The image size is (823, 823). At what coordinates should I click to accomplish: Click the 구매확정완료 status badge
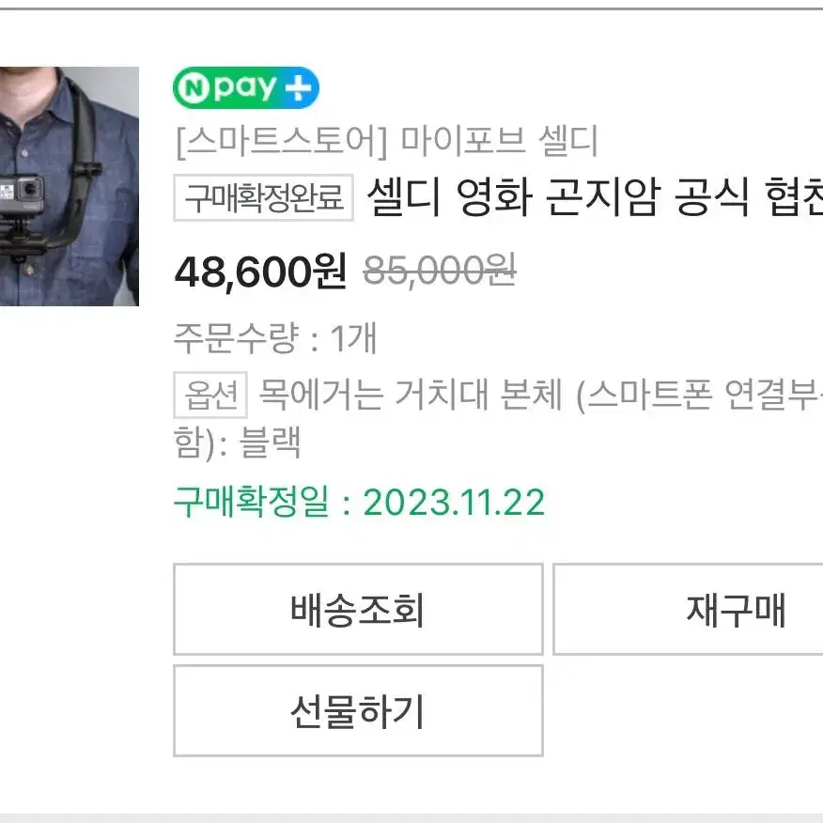263,198
